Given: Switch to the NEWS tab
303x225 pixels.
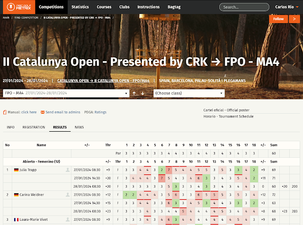Looking at the screenshot, I should [79, 127].
